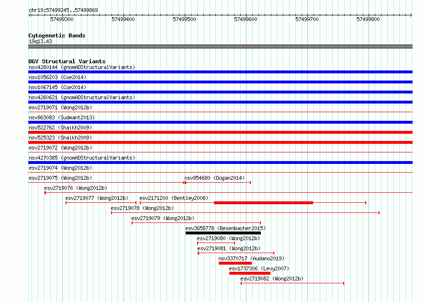Click the blue bar under nsv963083
The image size is (426, 302).
(220, 122)
